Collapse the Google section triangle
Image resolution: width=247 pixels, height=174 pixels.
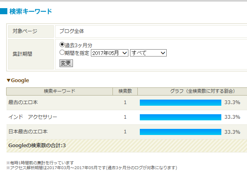tap(9, 80)
